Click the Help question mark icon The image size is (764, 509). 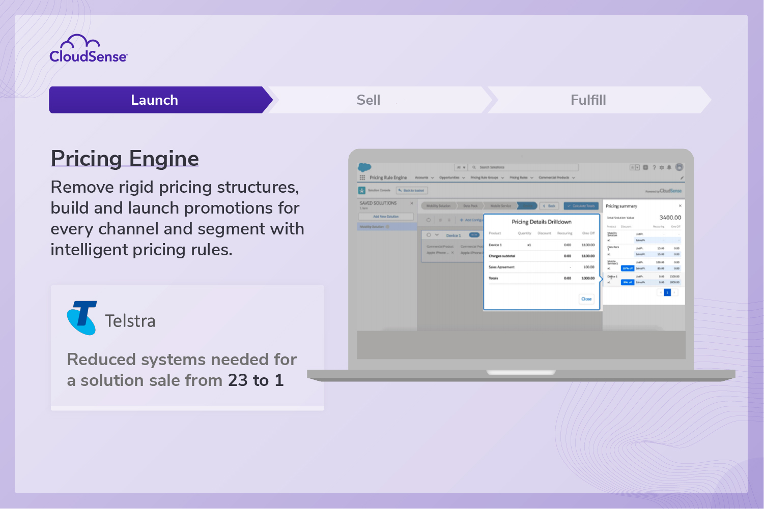[x=654, y=167]
